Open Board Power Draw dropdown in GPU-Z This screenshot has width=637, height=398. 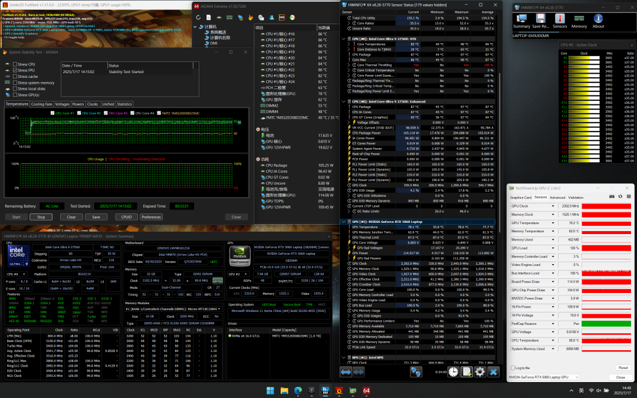pyautogui.click(x=553, y=282)
